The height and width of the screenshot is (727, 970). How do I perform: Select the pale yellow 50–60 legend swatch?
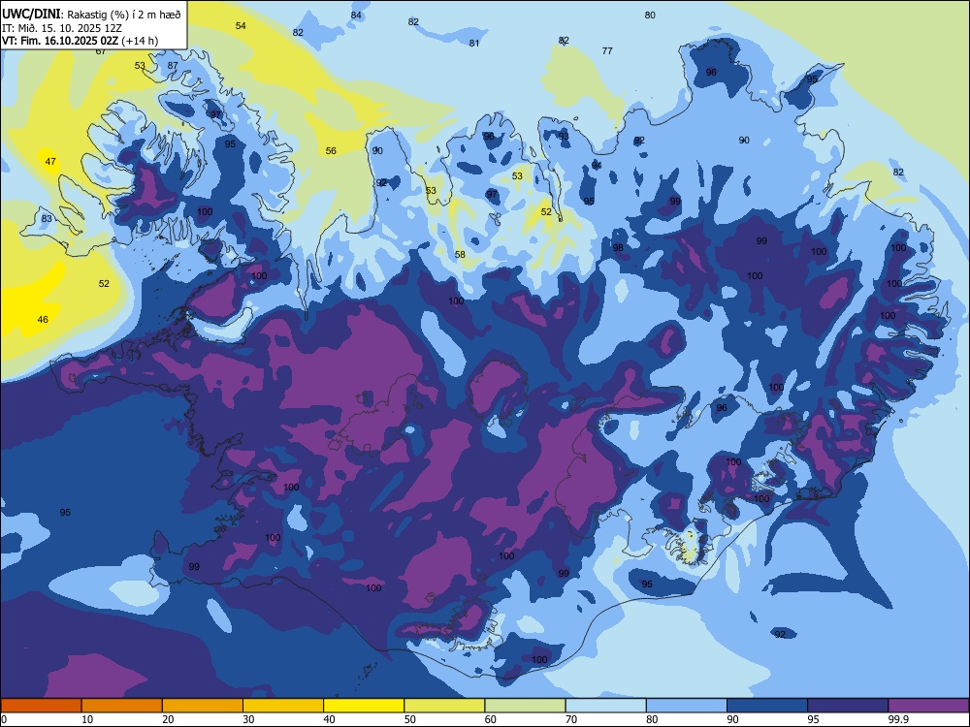click(x=444, y=706)
